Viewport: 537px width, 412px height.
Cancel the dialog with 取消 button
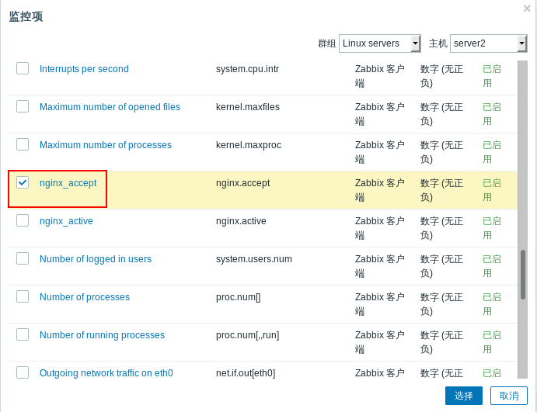click(x=508, y=396)
